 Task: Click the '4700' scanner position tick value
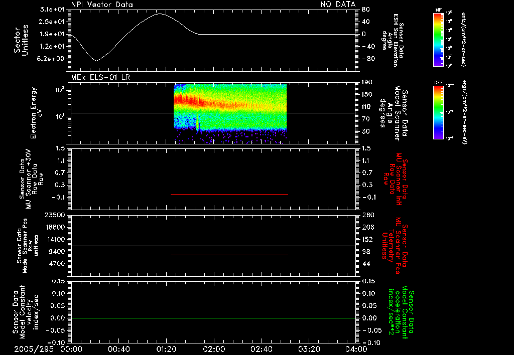pyautogui.click(x=57, y=264)
